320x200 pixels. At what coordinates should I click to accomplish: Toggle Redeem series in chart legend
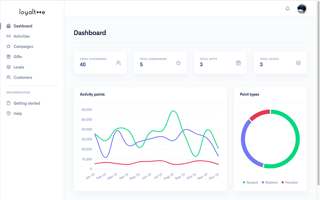coord(270,182)
